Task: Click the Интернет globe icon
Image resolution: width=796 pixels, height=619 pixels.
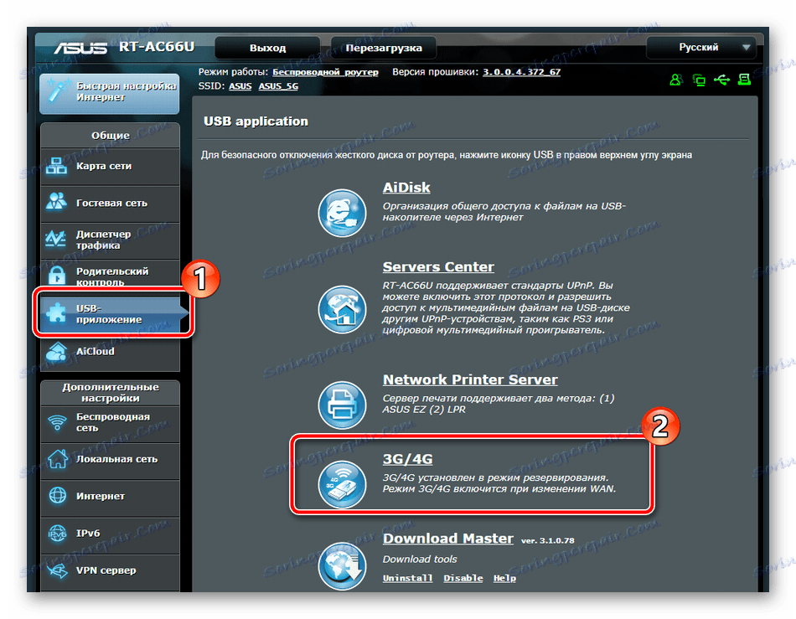Action: (x=57, y=496)
